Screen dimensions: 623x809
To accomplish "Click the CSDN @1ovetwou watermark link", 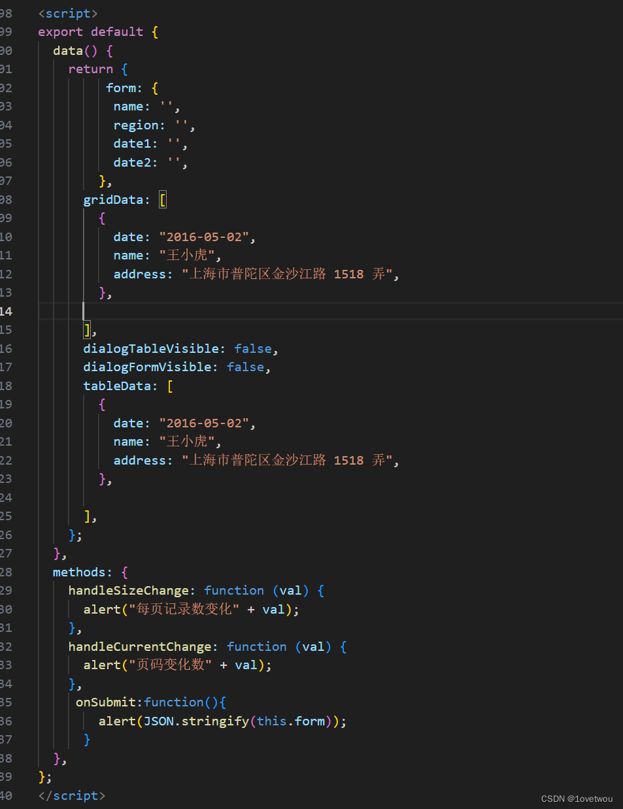I will tap(578, 799).
